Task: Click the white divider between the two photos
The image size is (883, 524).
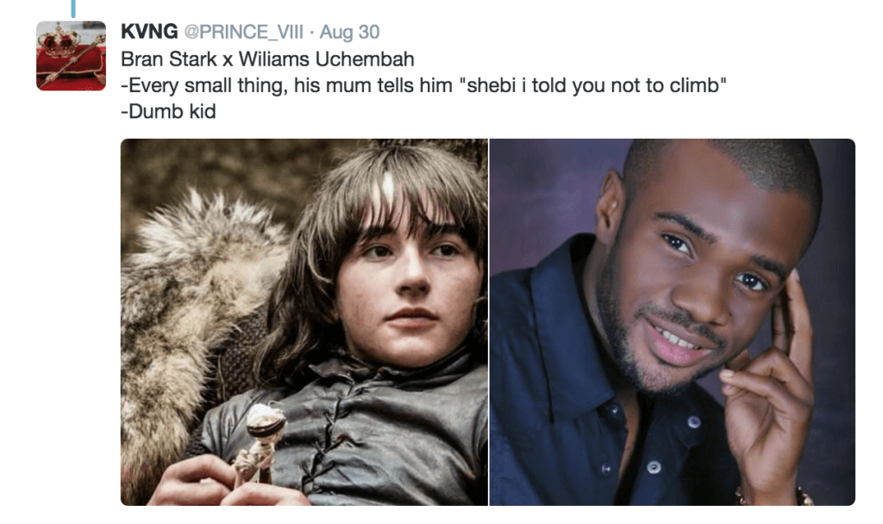Action: click(x=489, y=321)
